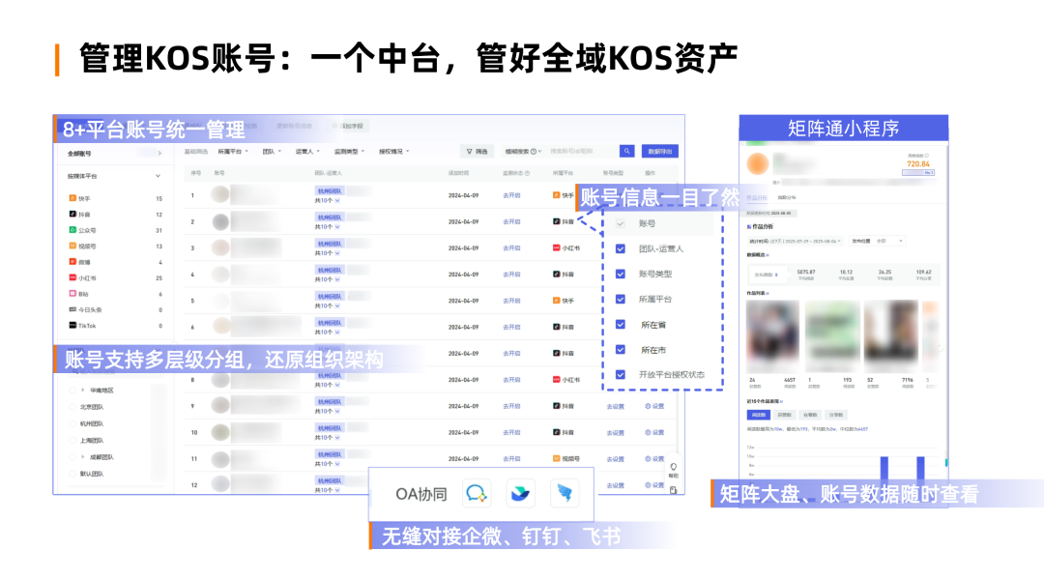Click the DingTalk (钉钉) app icon
The width and height of the screenshot is (1044, 580).
point(522,494)
